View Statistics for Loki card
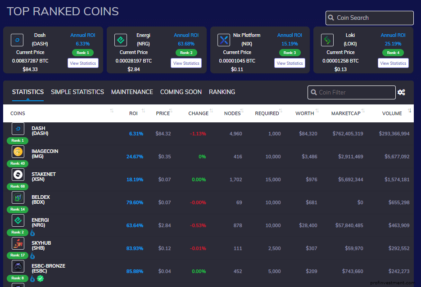 tap(393, 63)
